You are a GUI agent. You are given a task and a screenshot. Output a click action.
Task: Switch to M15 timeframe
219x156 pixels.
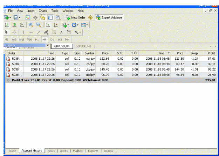tap(22, 39)
